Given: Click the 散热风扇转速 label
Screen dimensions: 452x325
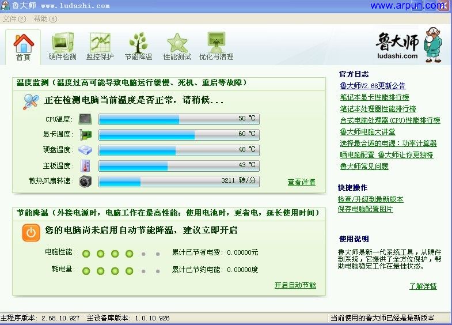Looking at the screenshot, I should (x=51, y=181).
